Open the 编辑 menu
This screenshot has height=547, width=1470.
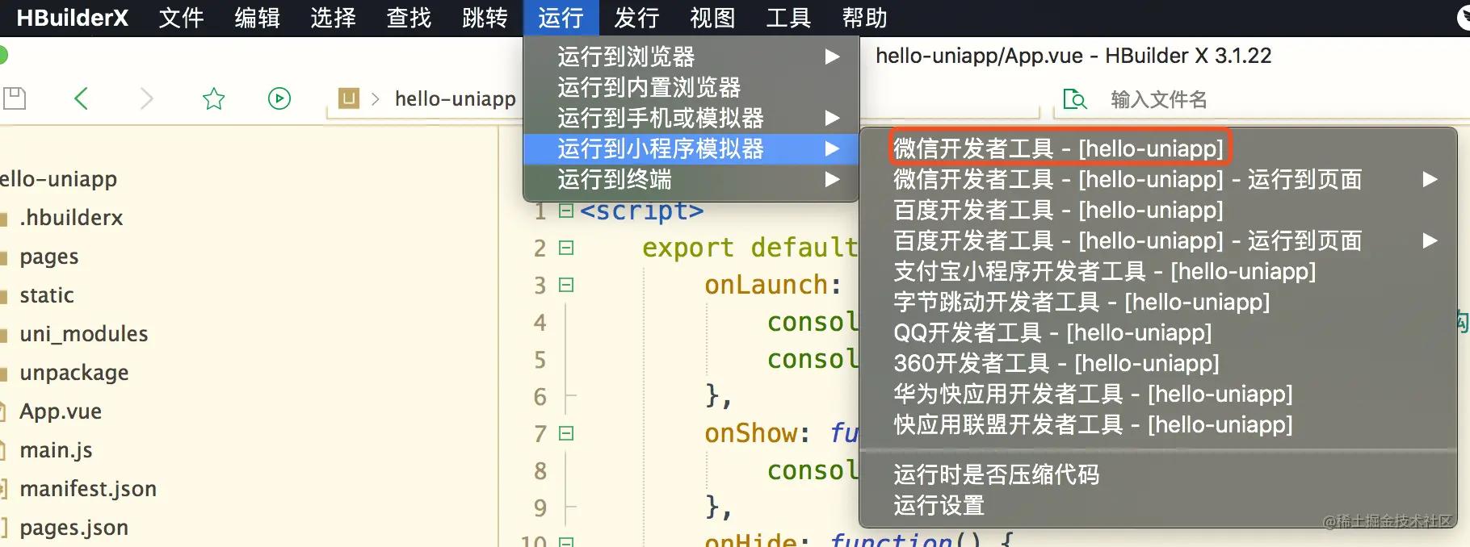tap(257, 18)
